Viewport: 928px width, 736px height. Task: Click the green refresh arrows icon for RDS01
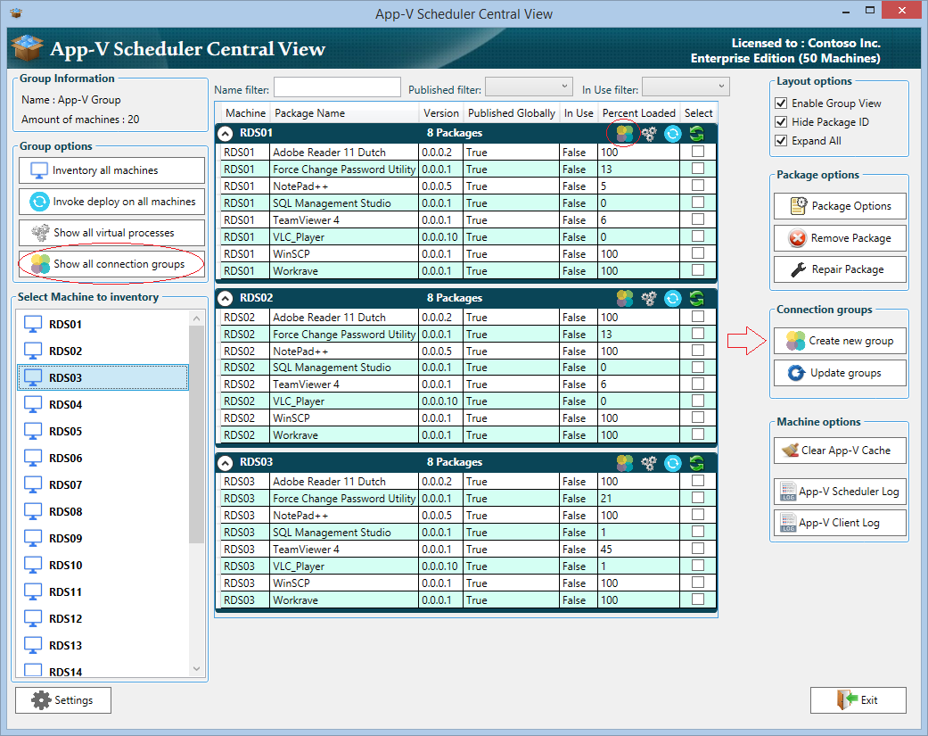(x=696, y=133)
